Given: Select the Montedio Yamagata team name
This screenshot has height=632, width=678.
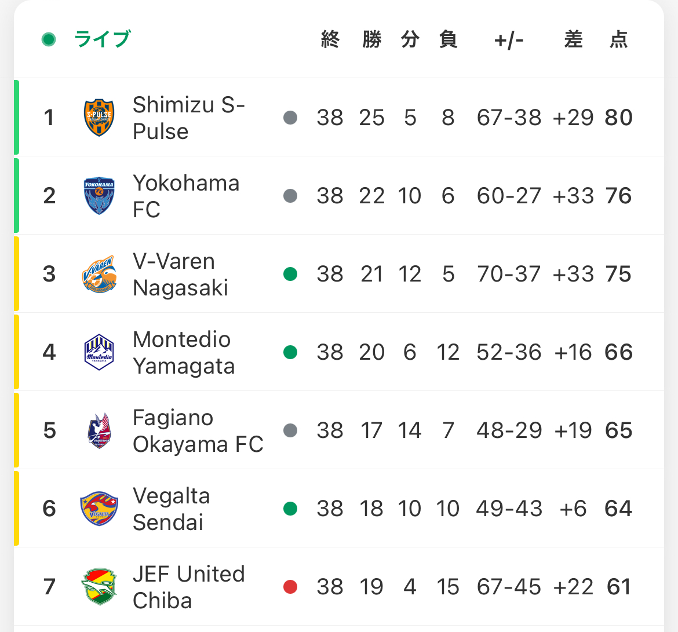Looking at the screenshot, I should (x=184, y=352).
